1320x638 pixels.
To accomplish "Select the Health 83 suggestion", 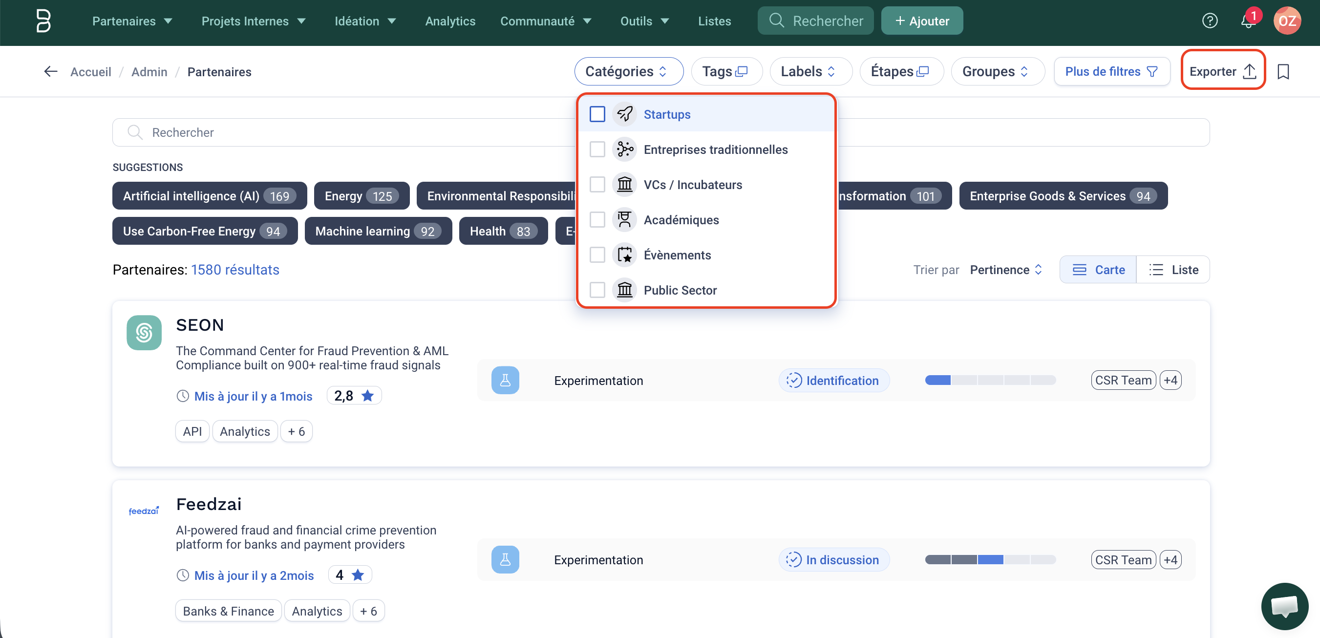I will 503,231.
